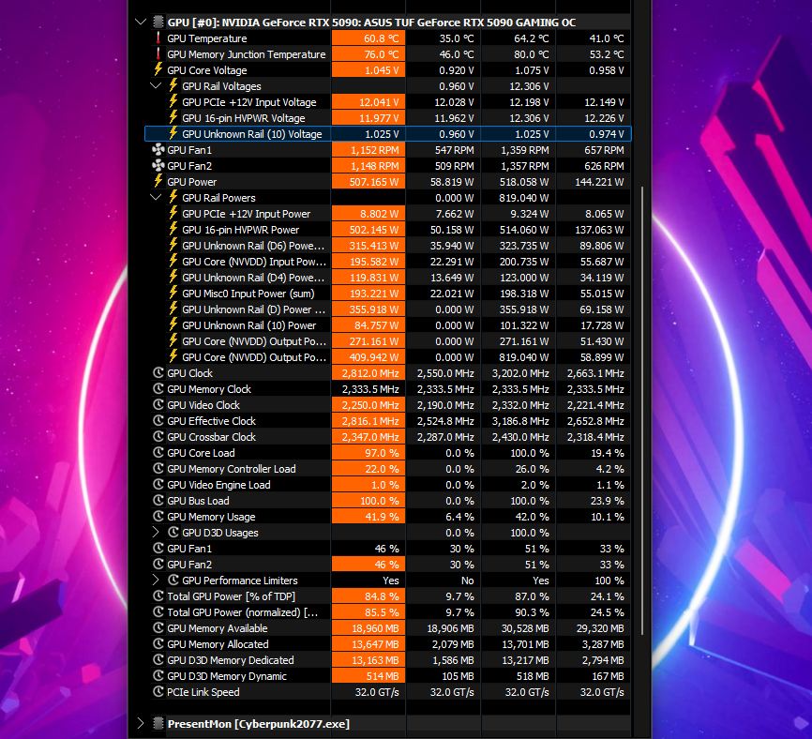
Task: Click the lightning icon of GPU Core (NVVDD) Input Power
Action: 173,261
